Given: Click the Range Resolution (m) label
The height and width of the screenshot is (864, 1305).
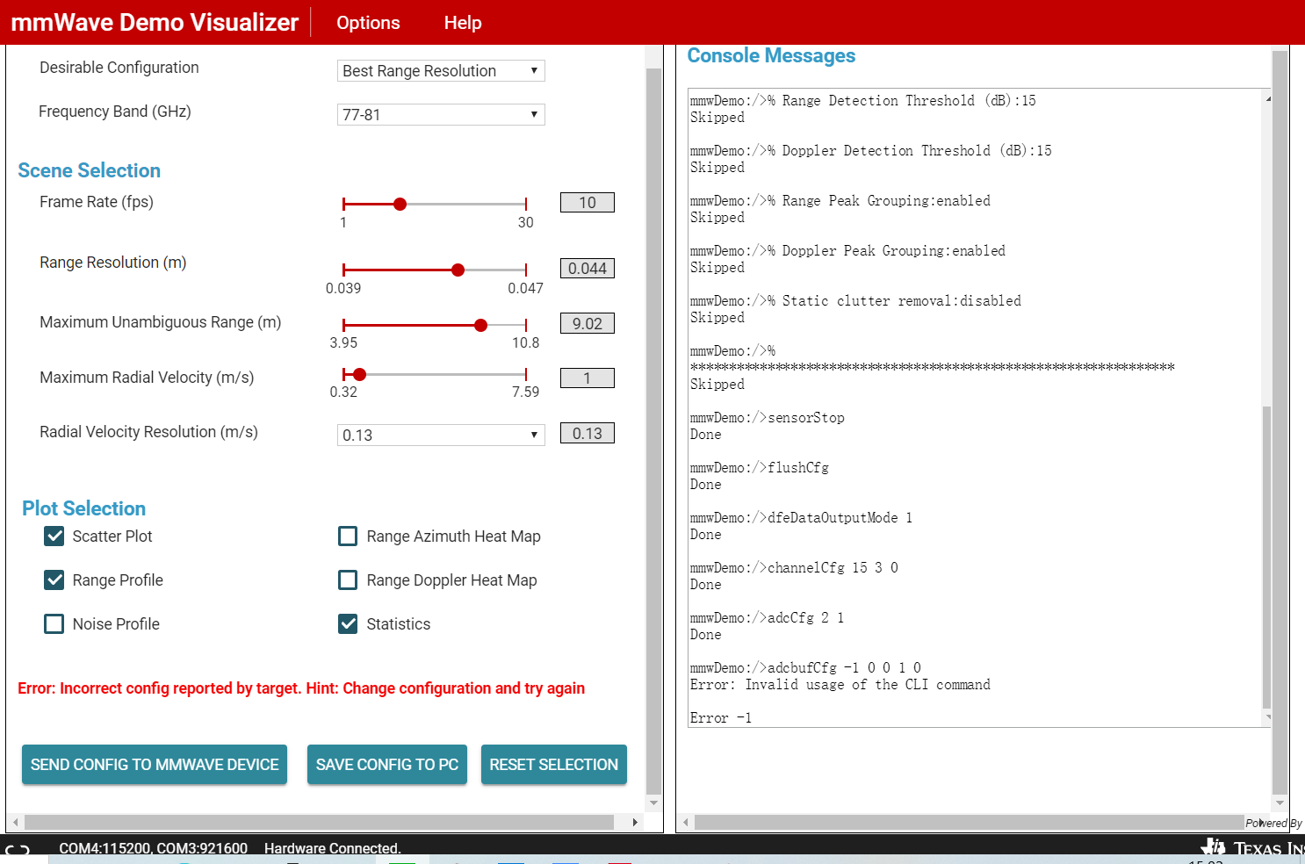Looking at the screenshot, I should [113, 263].
